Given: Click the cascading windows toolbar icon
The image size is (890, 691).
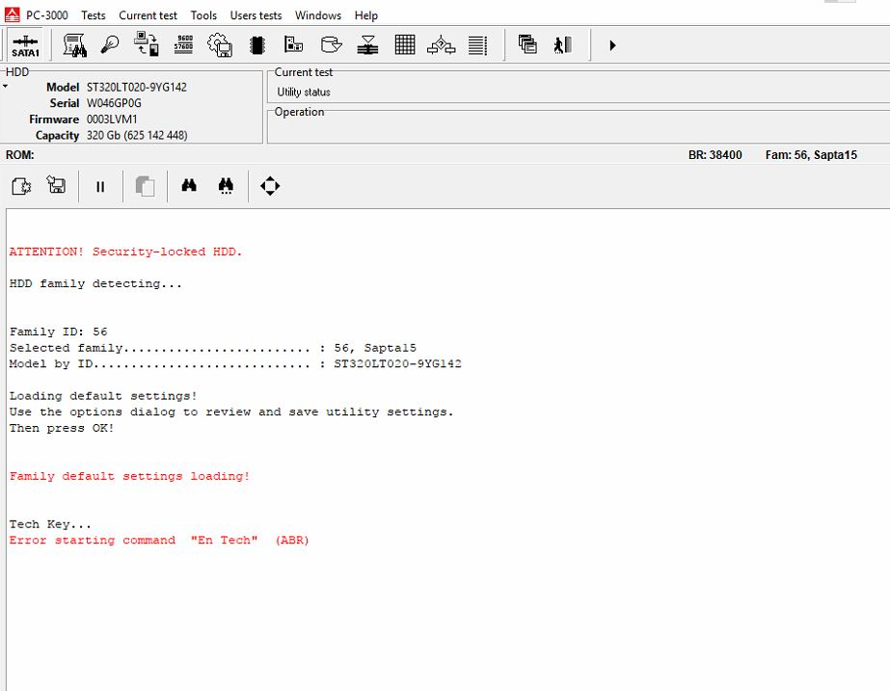Looking at the screenshot, I should point(526,44).
